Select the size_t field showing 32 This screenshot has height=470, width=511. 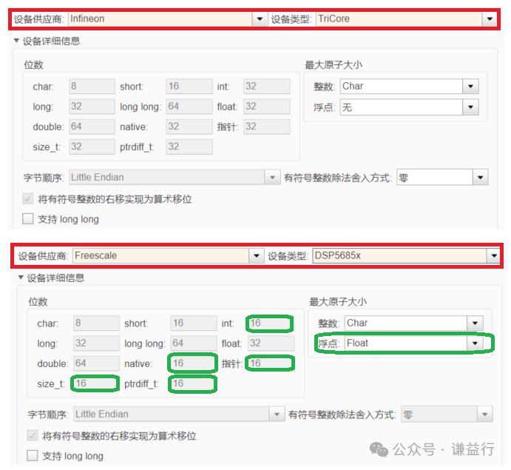[x=92, y=147]
